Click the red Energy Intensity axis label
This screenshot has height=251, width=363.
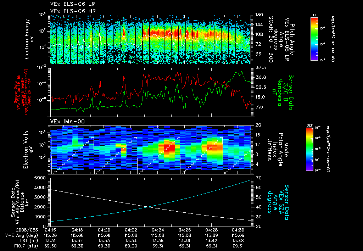(x=22, y=92)
